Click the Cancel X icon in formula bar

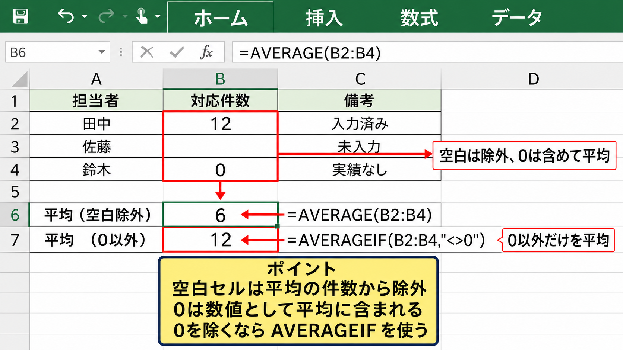[147, 52]
